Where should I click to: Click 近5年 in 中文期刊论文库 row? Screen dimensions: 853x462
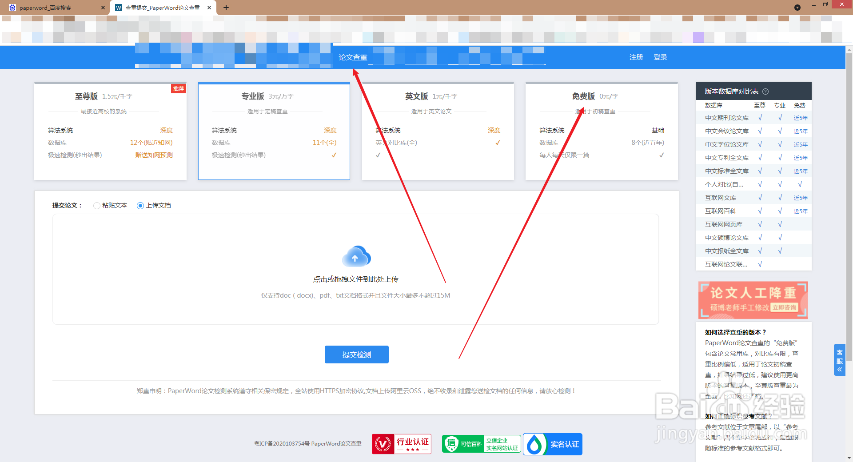point(801,118)
